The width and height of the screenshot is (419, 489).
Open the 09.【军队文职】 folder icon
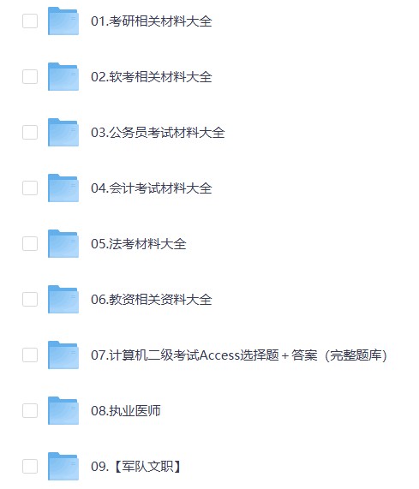coord(63,466)
